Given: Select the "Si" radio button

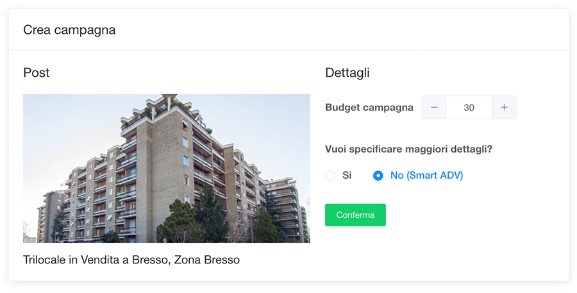Looking at the screenshot, I should coord(330,176).
